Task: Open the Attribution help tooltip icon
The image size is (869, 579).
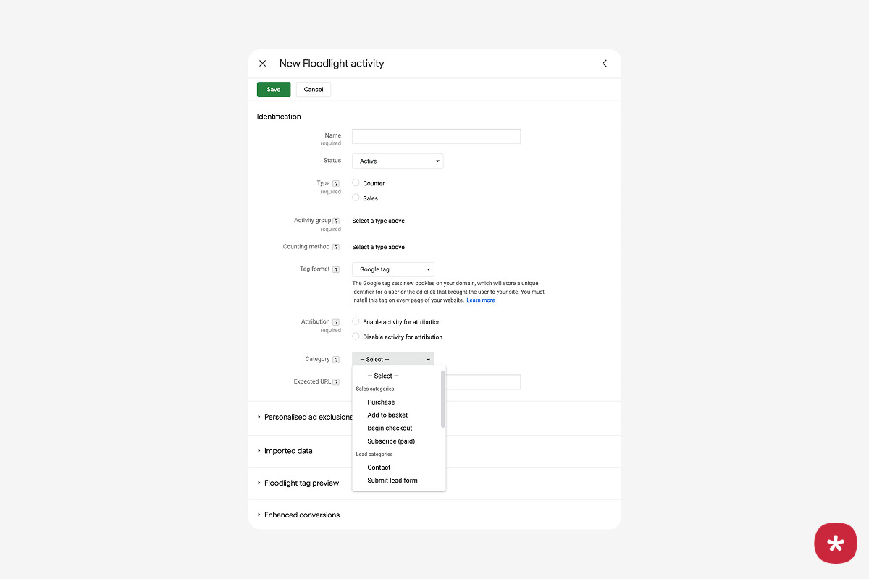Action: pyautogui.click(x=336, y=322)
